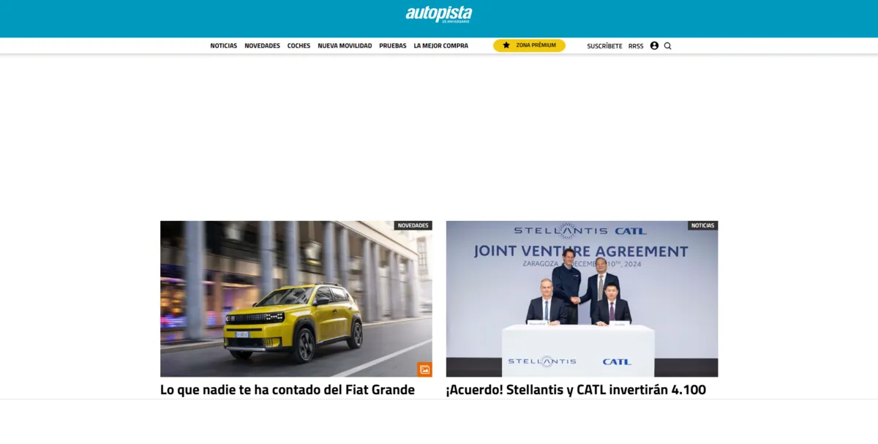Open the Stellantis y CATL article headline

click(576, 390)
